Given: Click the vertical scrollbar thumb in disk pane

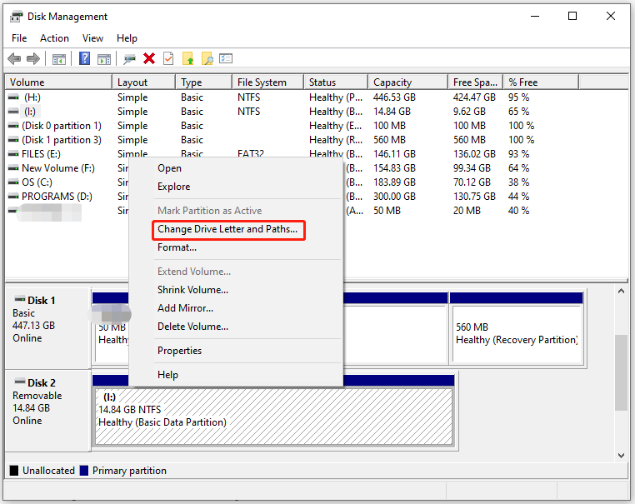Looking at the screenshot, I should pyautogui.click(x=621, y=373).
